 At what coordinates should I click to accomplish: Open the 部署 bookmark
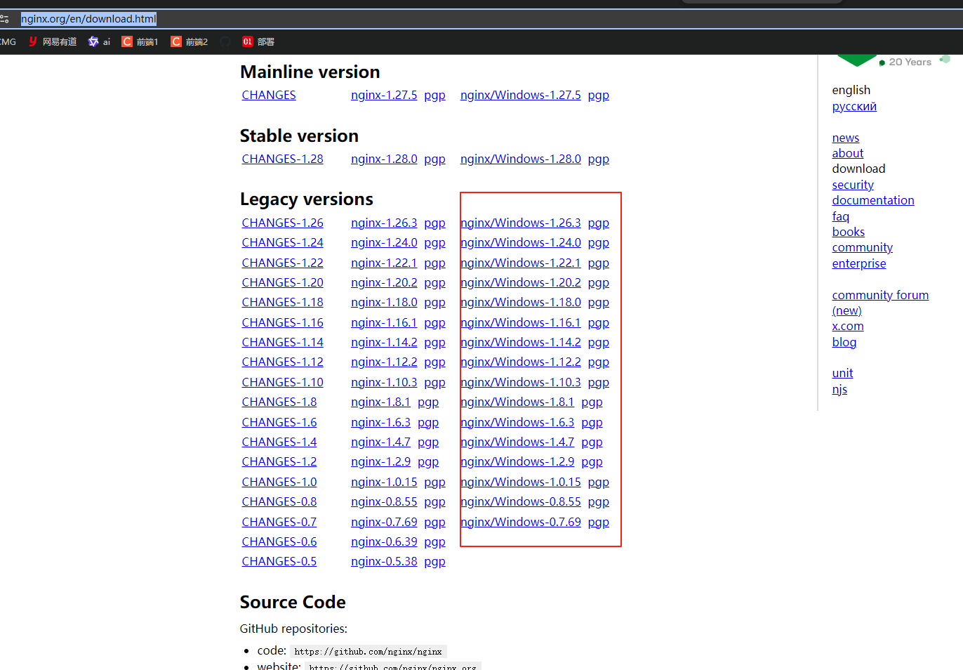258,42
